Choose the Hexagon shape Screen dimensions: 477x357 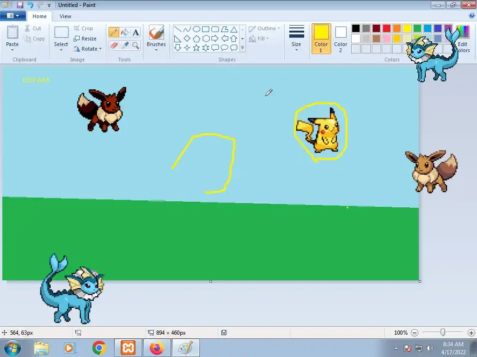[x=205, y=39]
